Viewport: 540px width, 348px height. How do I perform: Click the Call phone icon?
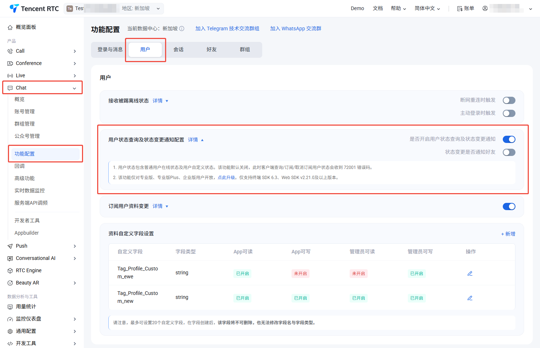point(10,51)
